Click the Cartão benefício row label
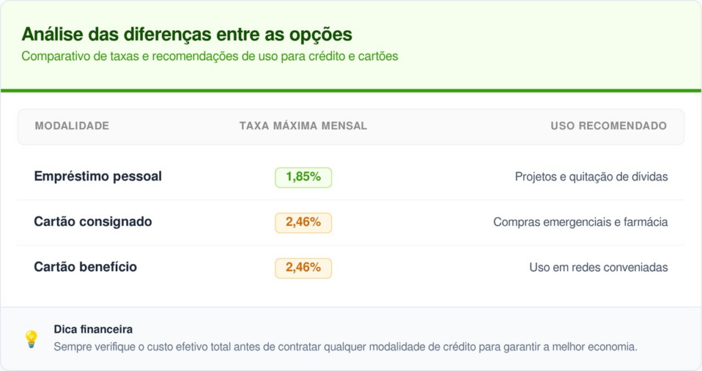Viewport: 702px width, 371px height. (x=86, y=267)
